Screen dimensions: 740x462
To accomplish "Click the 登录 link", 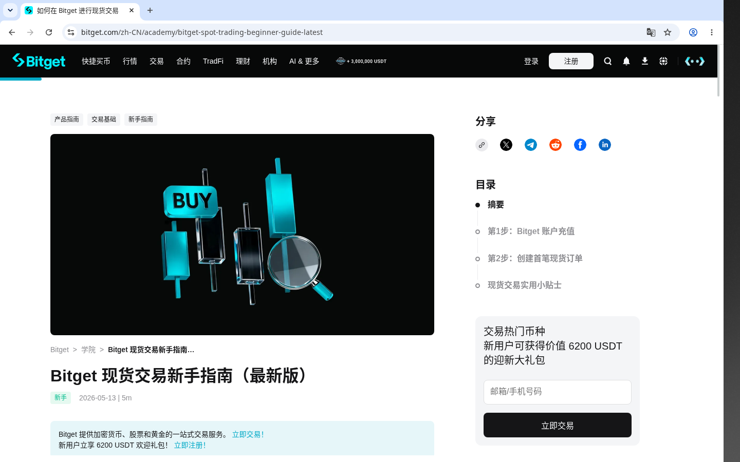I will [531, 61].
